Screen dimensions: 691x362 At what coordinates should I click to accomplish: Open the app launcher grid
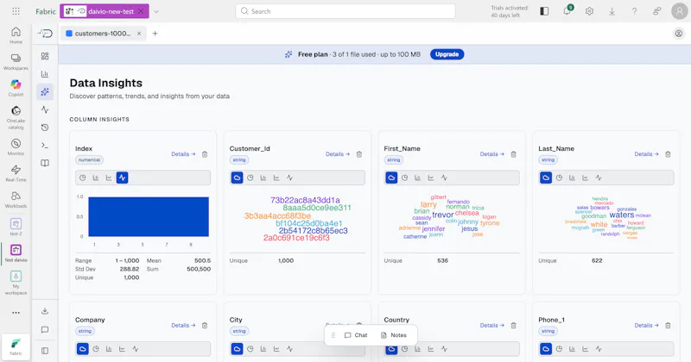point(16,11)
